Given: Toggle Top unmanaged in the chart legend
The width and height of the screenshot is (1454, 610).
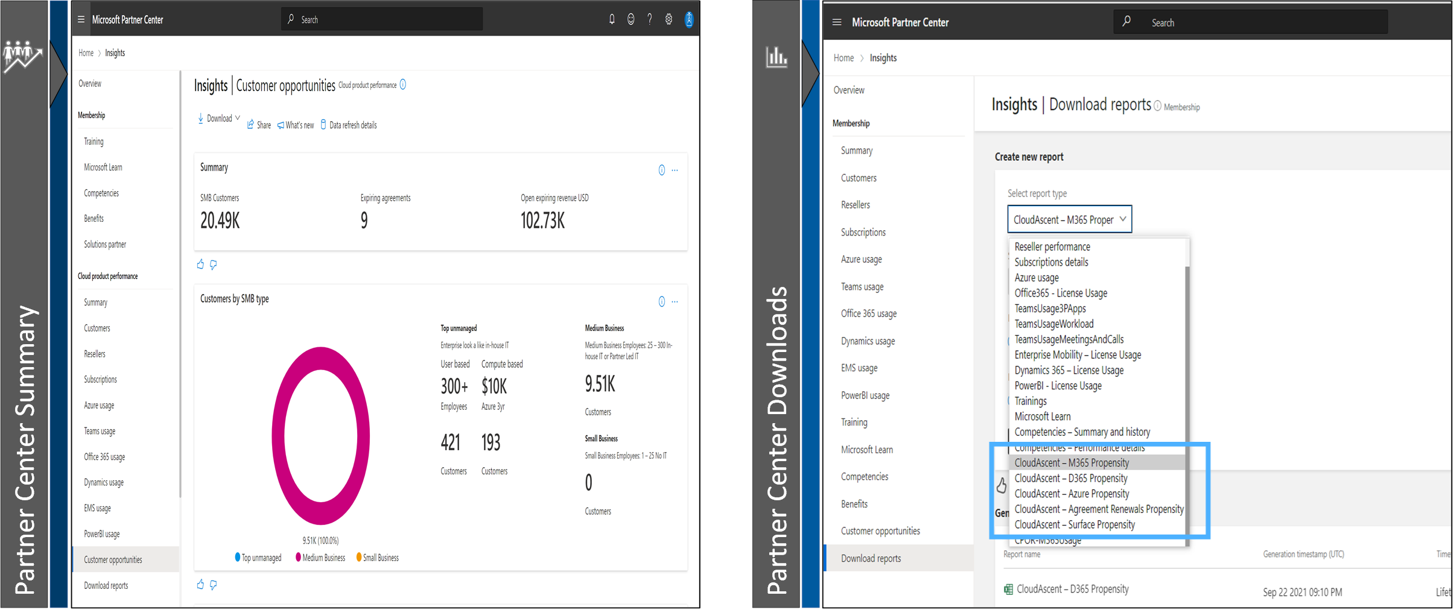Looking at the screenshot, I should point(258,558).
